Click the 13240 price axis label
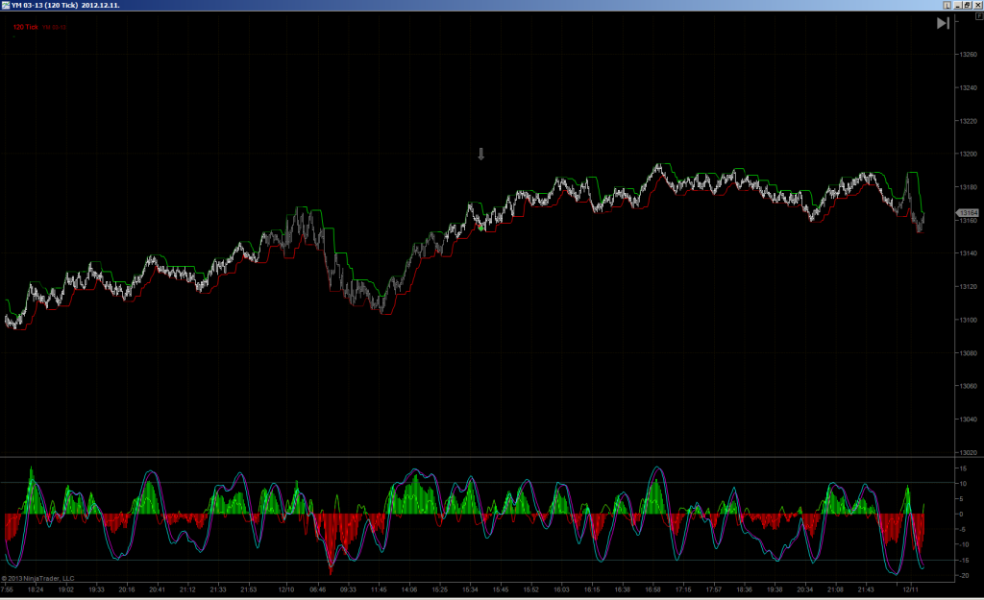The height and width of the screenshot is (600, 984). (x=968, y=87)
